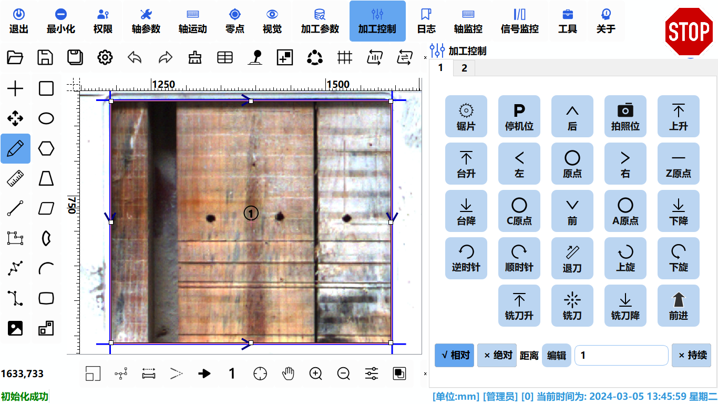Open the 加工参数 menu
This screenshot has height=404, width=718.
pos(320,21)
